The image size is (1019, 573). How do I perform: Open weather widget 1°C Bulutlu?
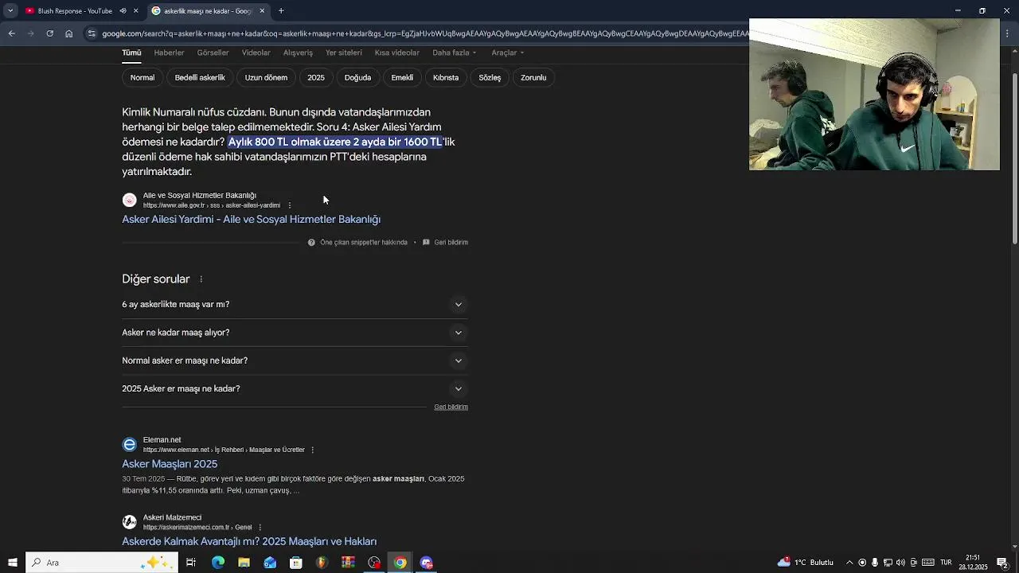pyautogui.click(x=806, y=563)
